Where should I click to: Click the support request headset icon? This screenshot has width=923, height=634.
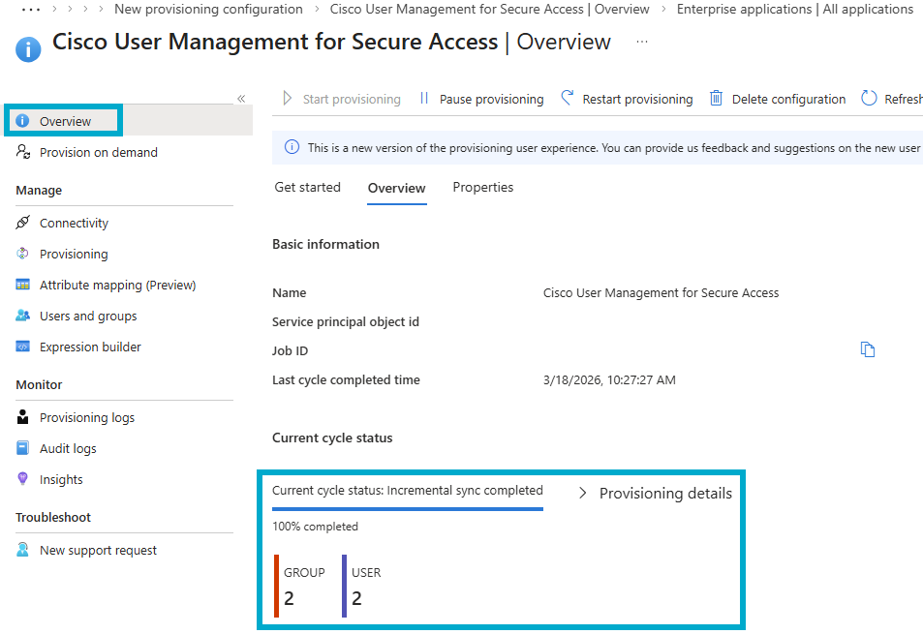pyautogui.click(x=22, y=550)
